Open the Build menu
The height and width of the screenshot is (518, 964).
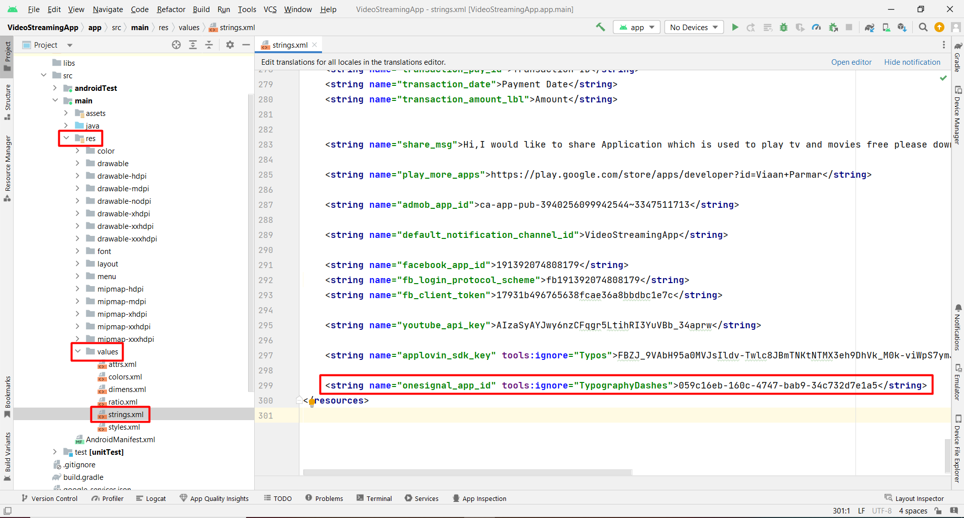click(x=201, y=9)
